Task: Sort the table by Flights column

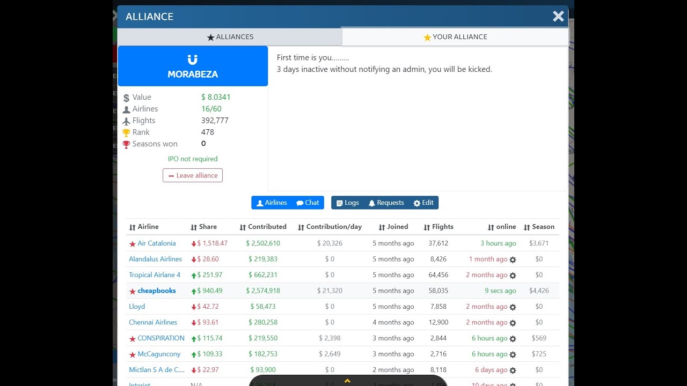Action: coord(438,227)
